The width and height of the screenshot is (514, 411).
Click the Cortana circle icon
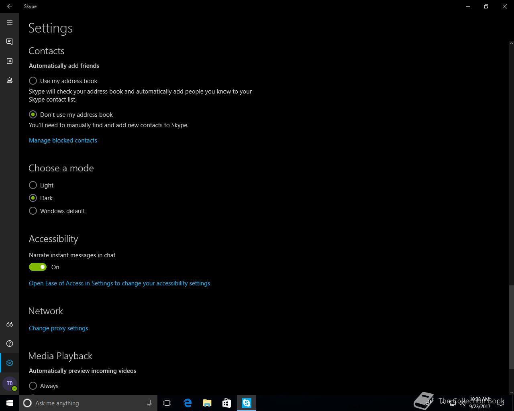[27, 403]
